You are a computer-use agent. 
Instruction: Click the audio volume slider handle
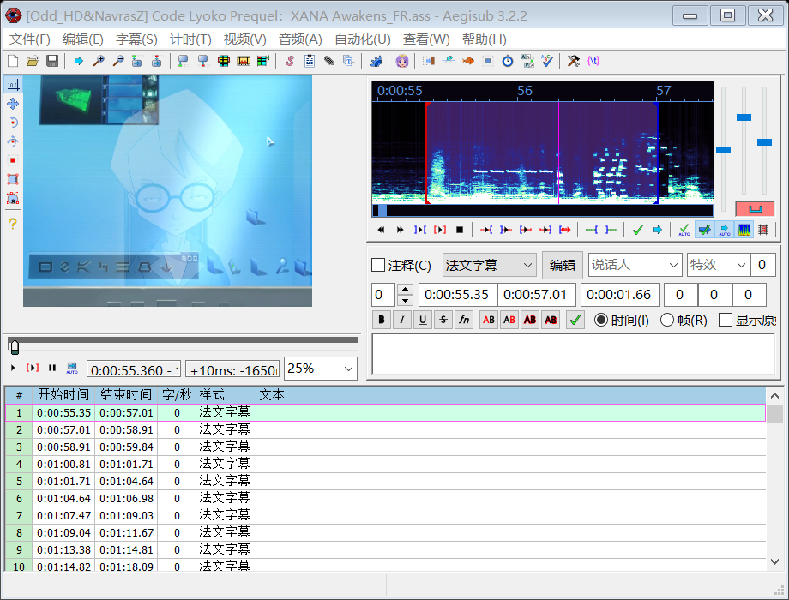coord(764,142)
